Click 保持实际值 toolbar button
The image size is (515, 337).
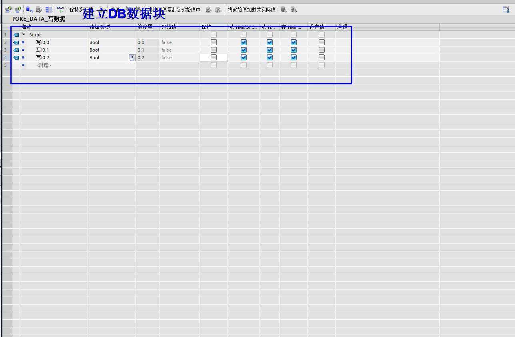81,10
